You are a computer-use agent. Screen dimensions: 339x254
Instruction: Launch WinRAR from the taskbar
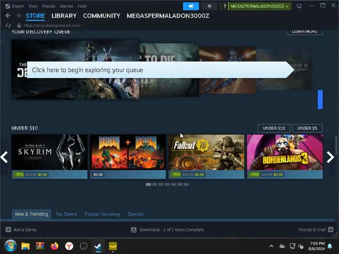pyautogui.click(x=40, y=246)
